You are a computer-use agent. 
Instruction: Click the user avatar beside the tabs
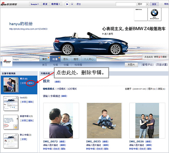point(7,61)
